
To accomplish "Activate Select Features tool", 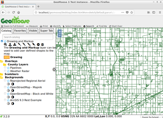I will 72,26.
